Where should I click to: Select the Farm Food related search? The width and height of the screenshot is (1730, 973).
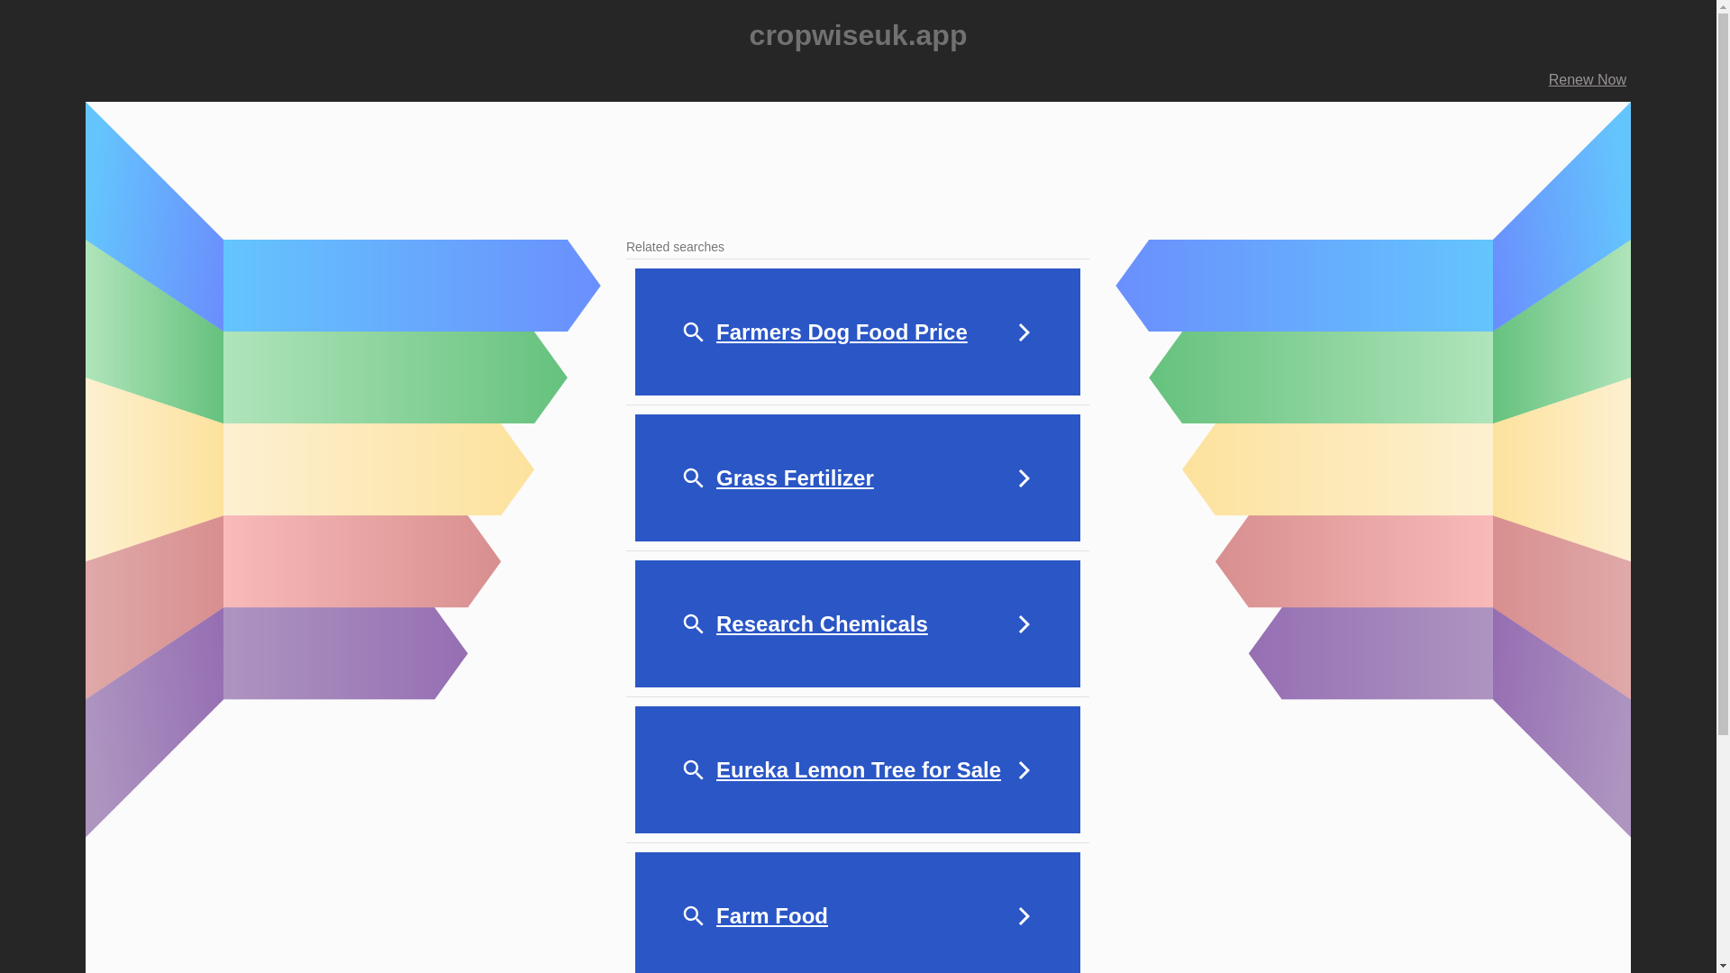(x=771, y=916)
